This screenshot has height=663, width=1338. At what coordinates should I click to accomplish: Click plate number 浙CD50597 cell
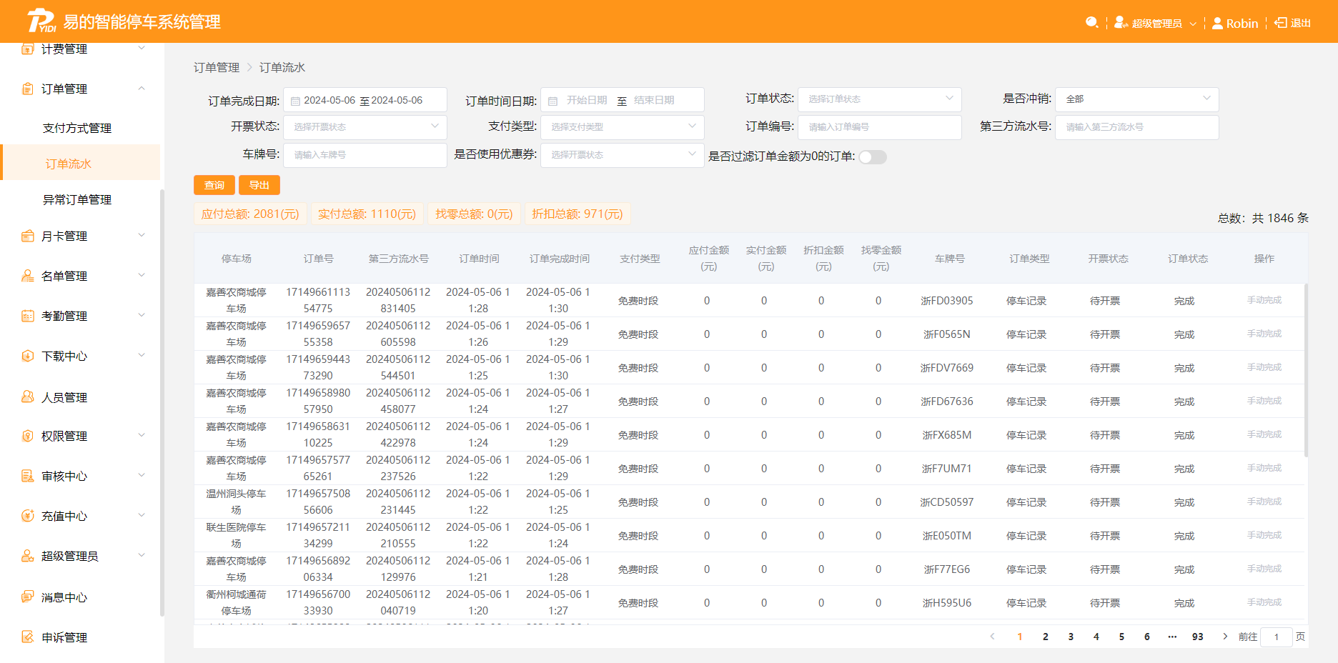point(947,502)
